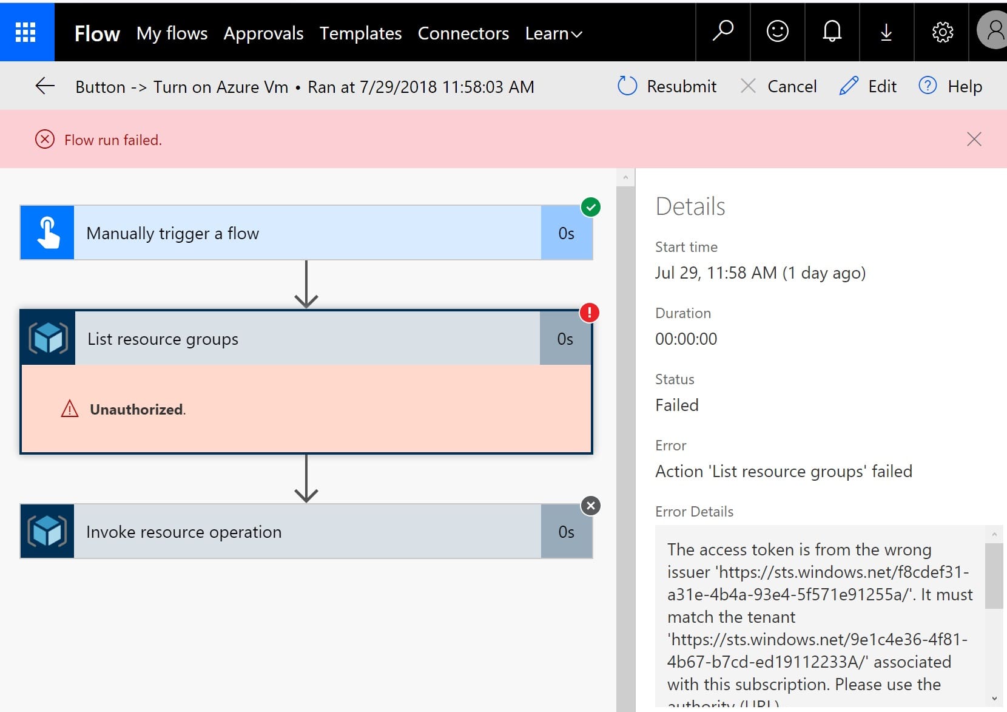Open the settings gear icon
This screenshot has width=1007, height=712.
(941, 32)
